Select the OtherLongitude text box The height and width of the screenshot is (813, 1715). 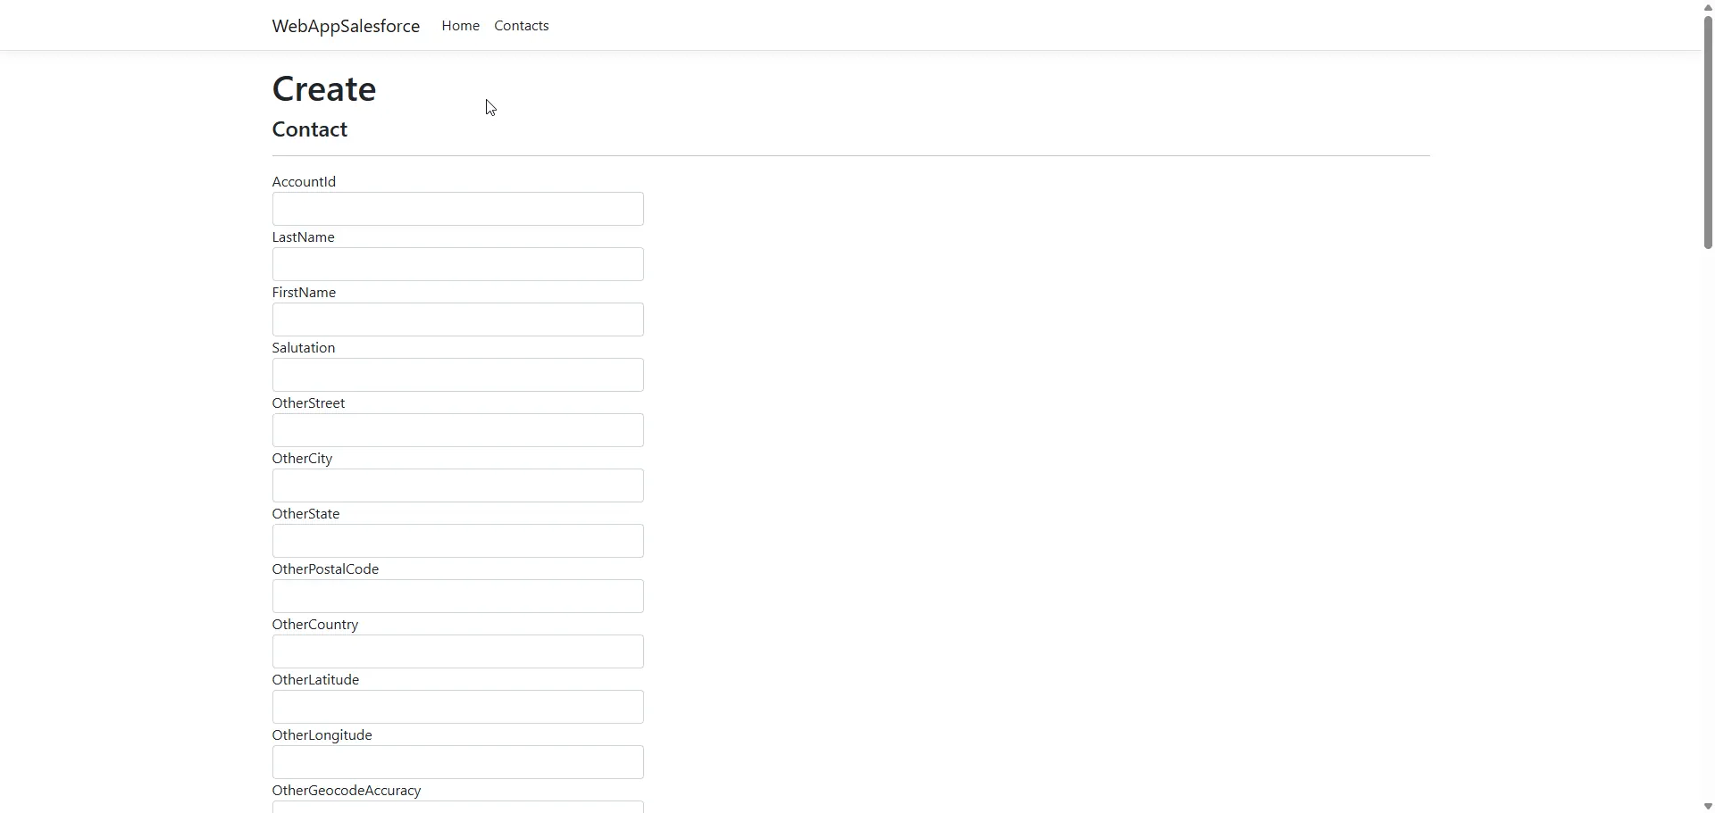[457, 762]
